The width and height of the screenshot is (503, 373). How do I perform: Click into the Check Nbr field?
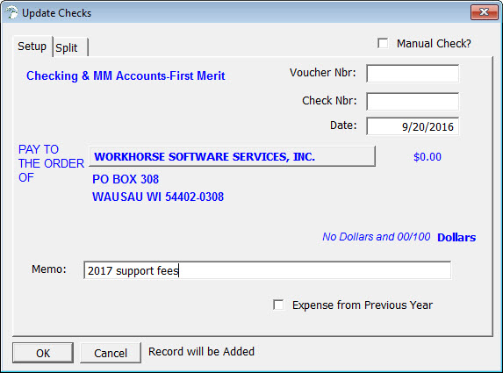413,101
